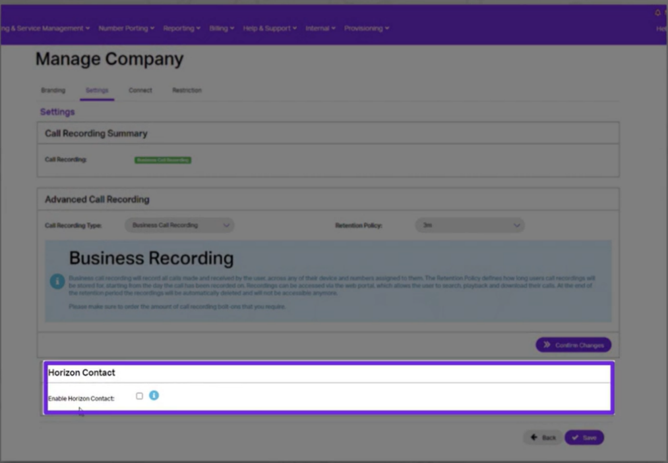Screen dimensions: 668x463
Task: Click the Back button
Action: click(543, 437)
